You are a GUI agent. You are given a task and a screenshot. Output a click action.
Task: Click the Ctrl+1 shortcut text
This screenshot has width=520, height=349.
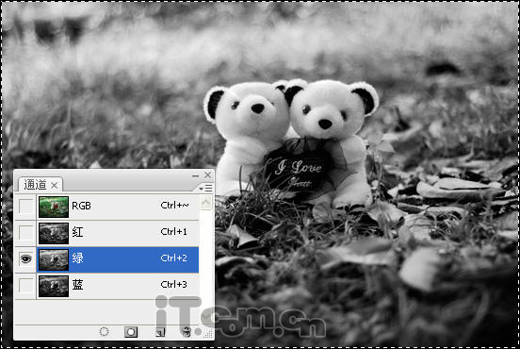[x=173, y=231]
